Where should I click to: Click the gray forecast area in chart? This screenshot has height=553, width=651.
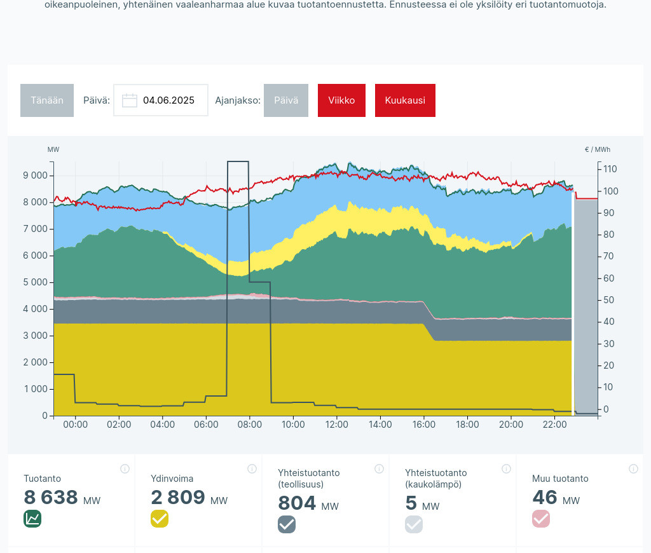(x=586, y=305)
